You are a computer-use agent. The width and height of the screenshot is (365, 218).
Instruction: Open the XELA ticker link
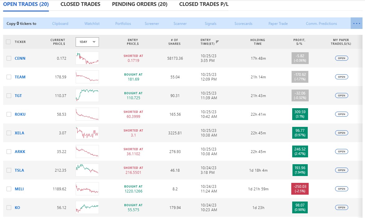pos(19,133)
